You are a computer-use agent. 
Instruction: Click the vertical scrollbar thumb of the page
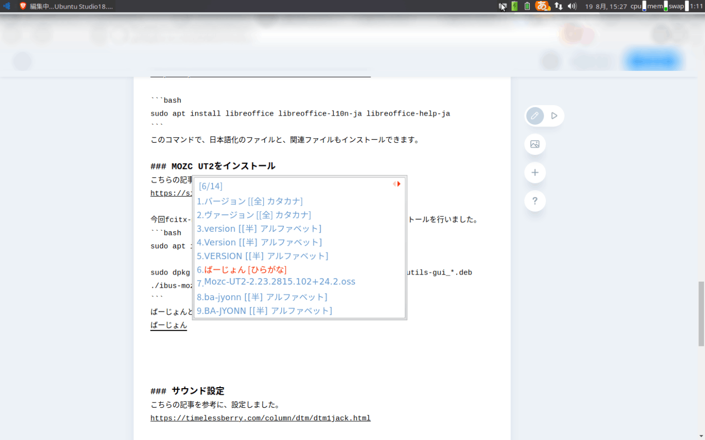[x=701, y=314]
